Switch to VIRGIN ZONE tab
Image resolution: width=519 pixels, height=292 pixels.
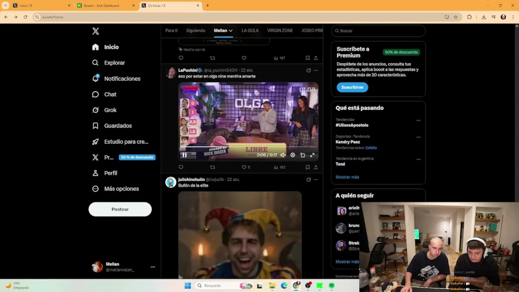click(280, 30)
